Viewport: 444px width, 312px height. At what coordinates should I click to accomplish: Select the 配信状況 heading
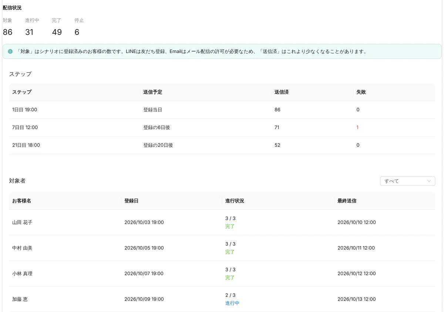click(x=12, y=8)
